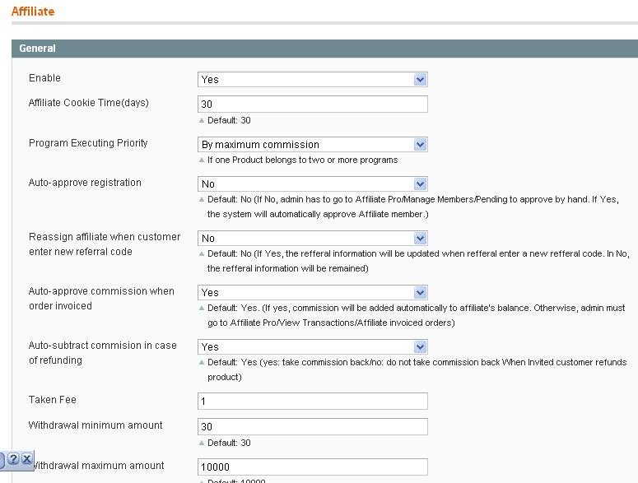This screenshot has height=483, width=638.
Task: Close the floating widget with X icon
Action: (x=27, y=459)
